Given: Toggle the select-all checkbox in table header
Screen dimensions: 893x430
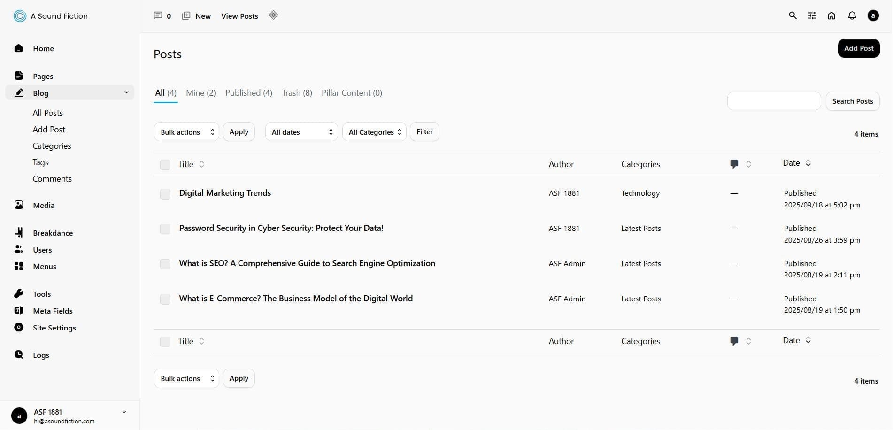Looking at the screenshot, I should (165, 165).
